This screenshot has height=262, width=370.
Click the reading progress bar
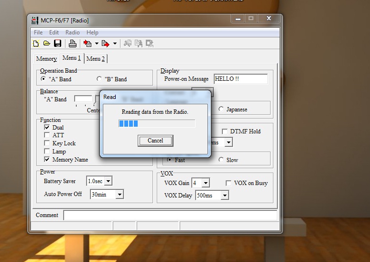[157, 123]
